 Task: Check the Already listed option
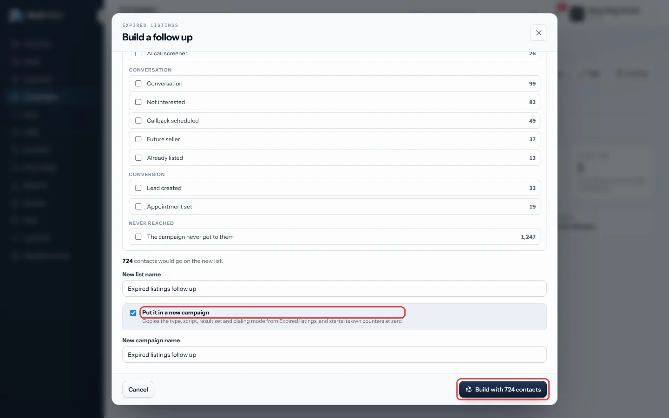[x=138, y=158]
